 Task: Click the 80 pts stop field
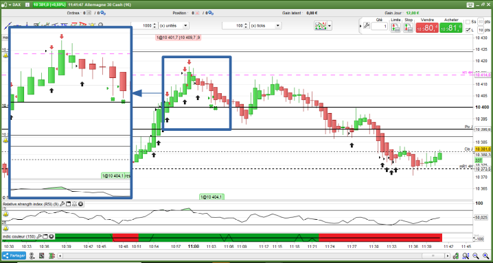pyautogui.click(x=481, y=22)
